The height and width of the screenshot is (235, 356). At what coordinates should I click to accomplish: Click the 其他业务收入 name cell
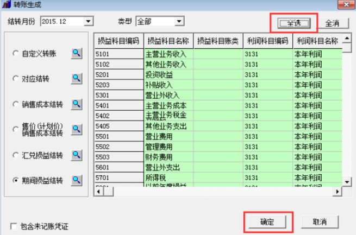coord(168,65)
